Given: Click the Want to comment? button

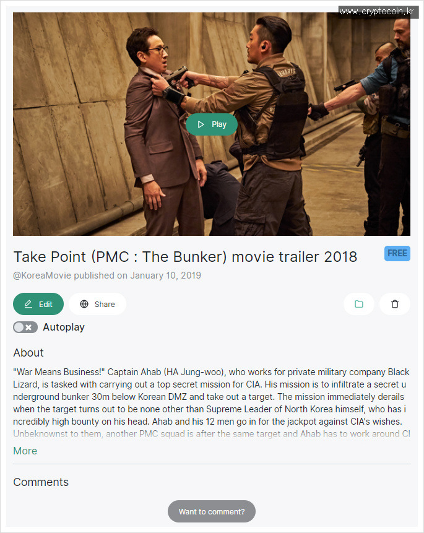Looking at the screenshot, I should tap(212, 511).
